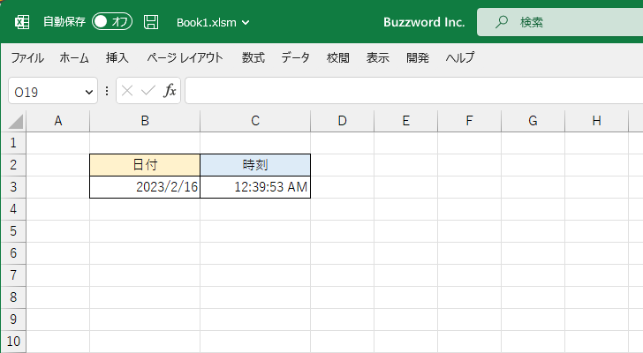The image size is (643, 353).
Task: Click the cell containing 2023/2/16
Action: coord(145,187)
